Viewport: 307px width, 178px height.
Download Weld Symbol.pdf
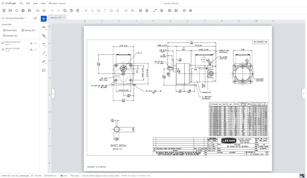31,43
